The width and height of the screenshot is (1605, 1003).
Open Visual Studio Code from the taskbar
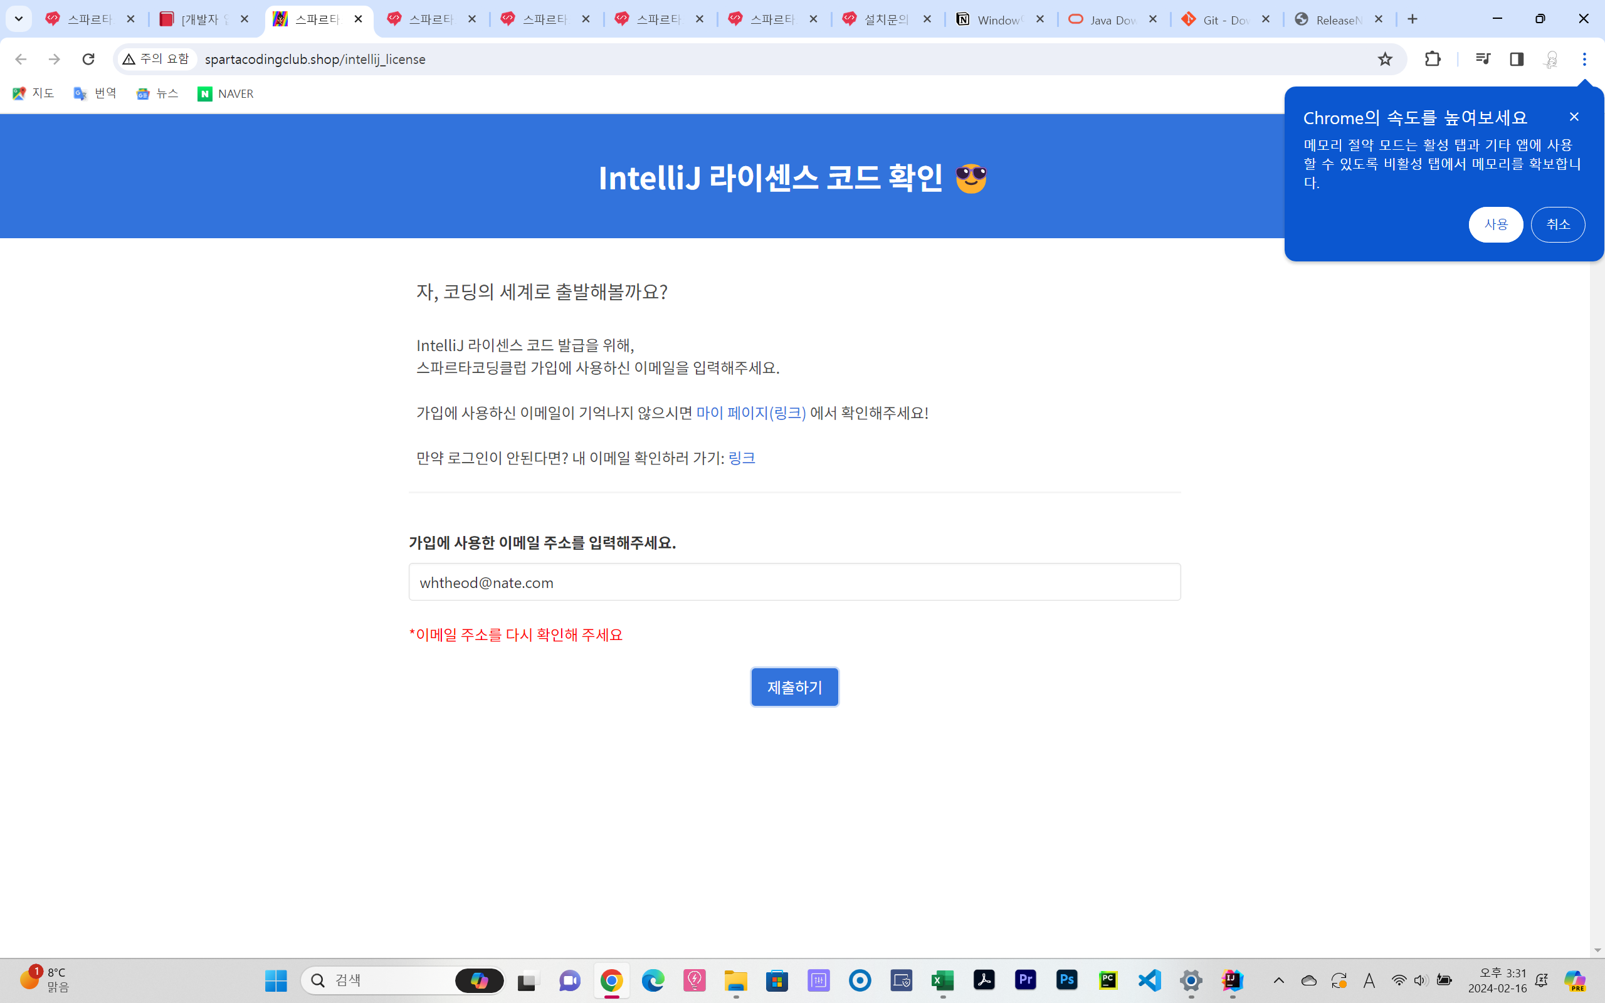(x=1150, y=980)
